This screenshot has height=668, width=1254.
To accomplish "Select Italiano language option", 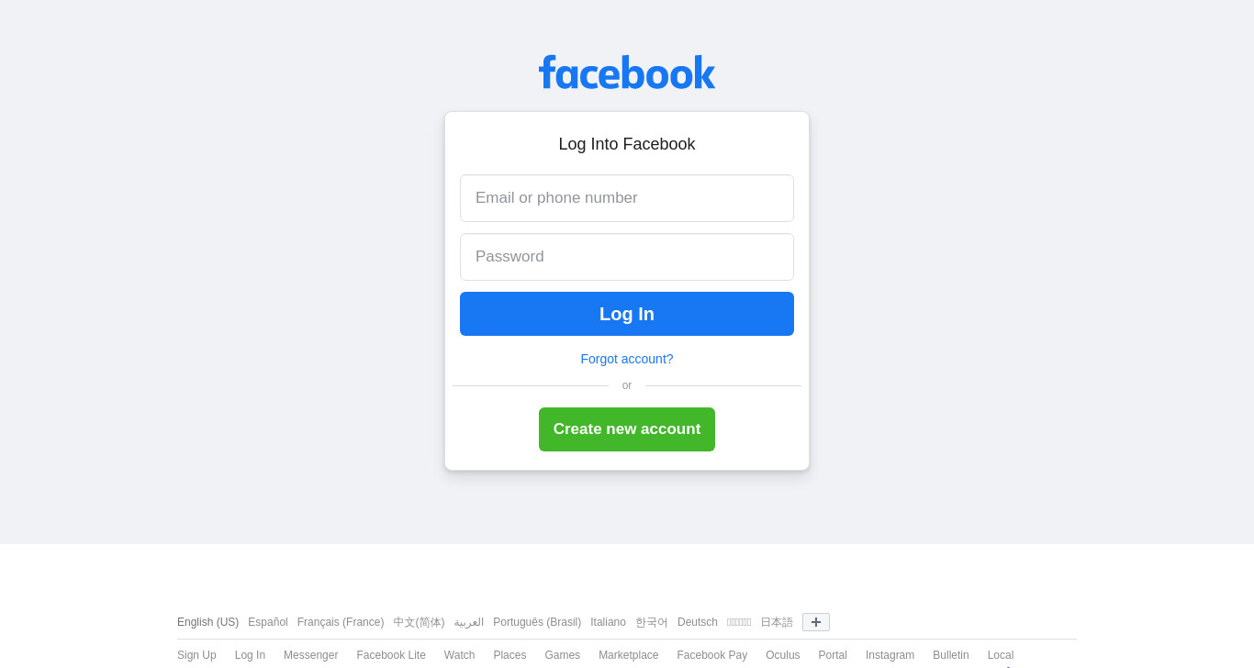I will [608, 622].
